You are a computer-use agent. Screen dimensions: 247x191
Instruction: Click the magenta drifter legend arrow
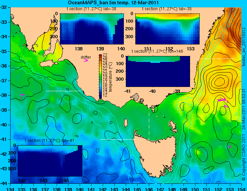click(86, 60)
